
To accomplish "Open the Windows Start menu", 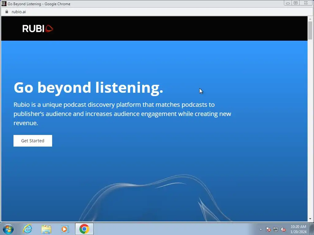I will click(8, 229).
